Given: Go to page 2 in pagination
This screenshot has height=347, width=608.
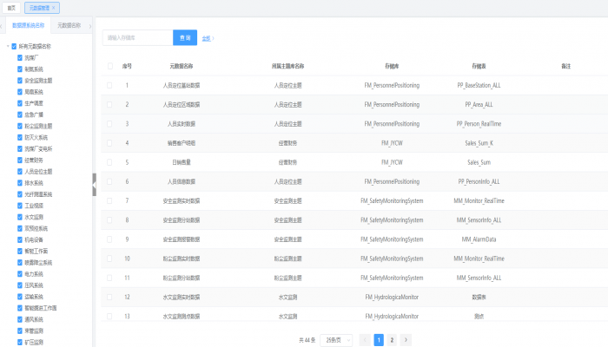Looking at the screenshot, I should 392,340.
